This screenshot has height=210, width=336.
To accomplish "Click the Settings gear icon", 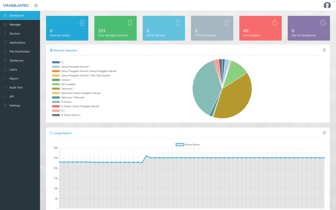I will [5, 105].
